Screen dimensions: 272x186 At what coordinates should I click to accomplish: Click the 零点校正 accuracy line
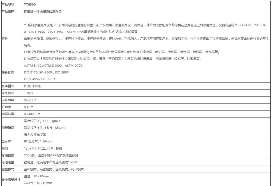tap(42, 121)
